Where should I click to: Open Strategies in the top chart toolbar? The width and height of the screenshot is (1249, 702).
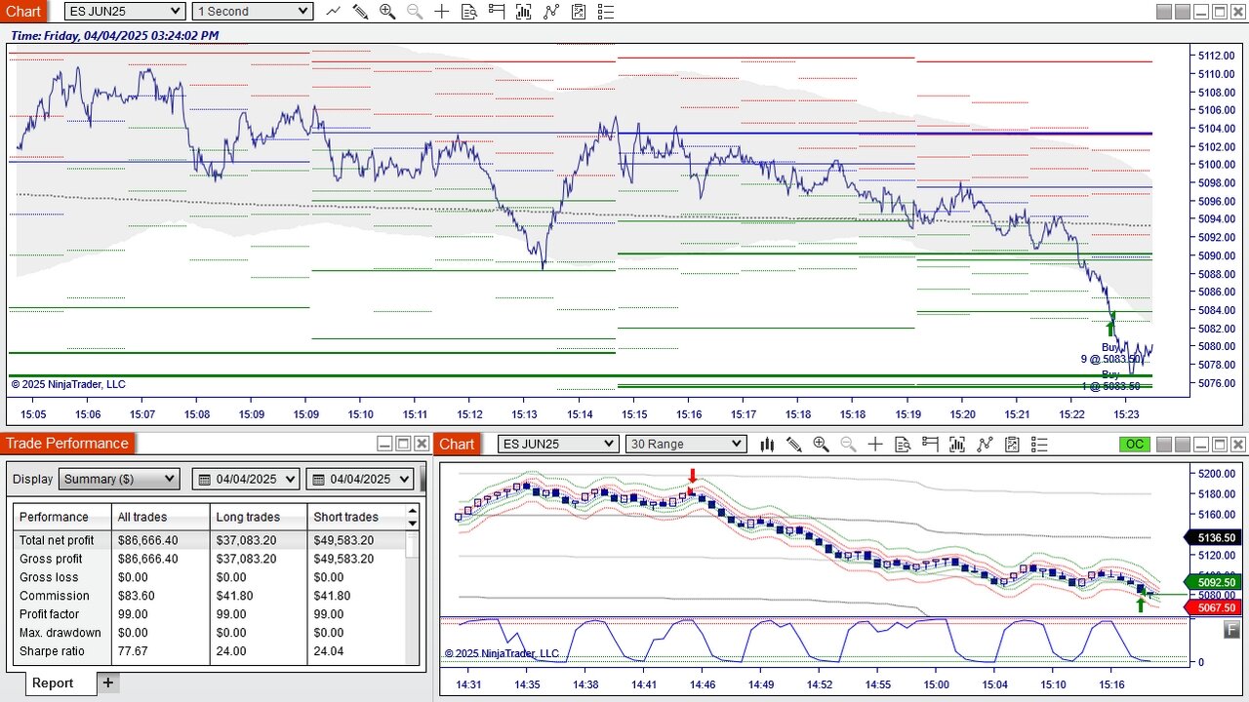[579, 11]
